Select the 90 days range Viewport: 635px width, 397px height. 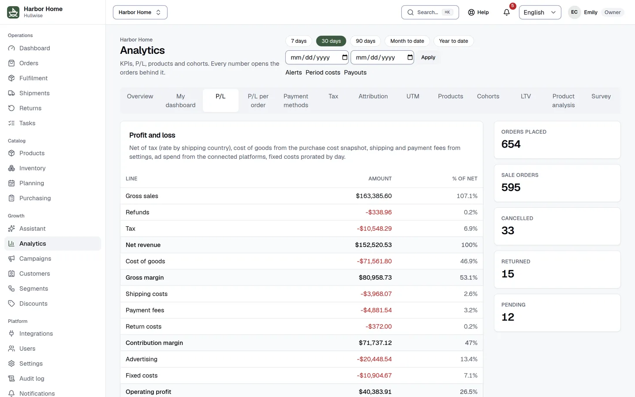click(366, 41)
